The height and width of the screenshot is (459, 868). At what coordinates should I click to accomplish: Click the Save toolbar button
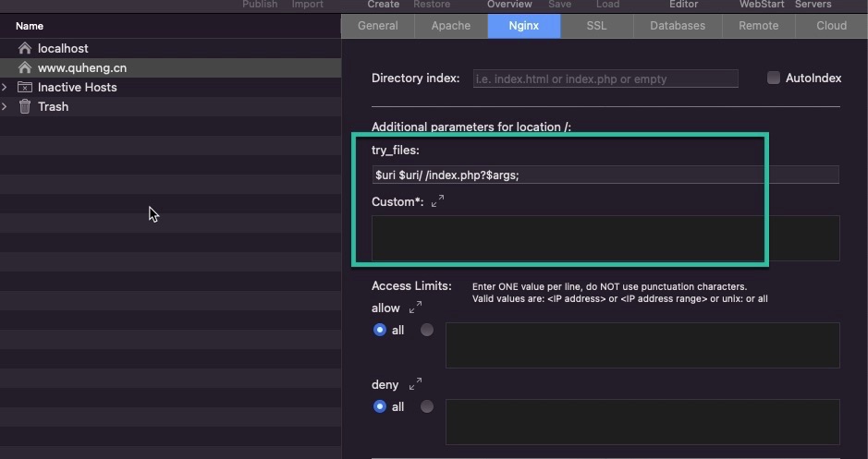point(559,5)
